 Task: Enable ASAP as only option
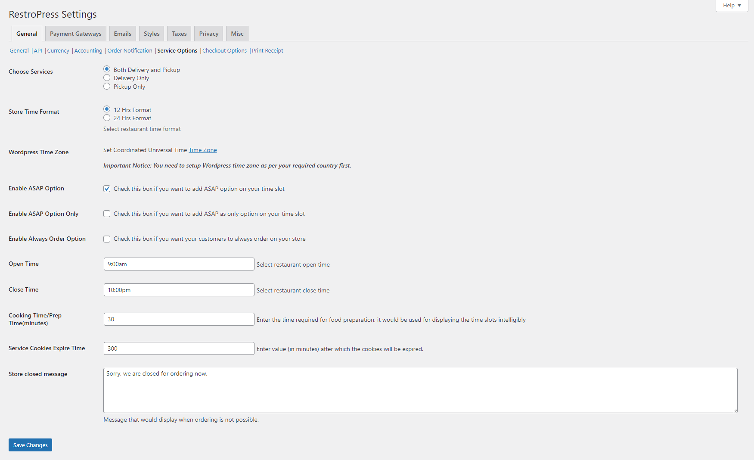pyautogui.click(x=107, y=213)
